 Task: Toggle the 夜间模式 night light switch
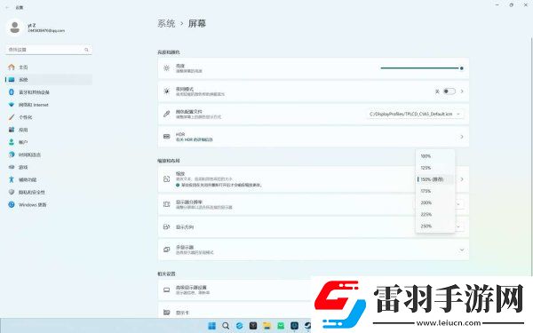(x=449, y=91)
